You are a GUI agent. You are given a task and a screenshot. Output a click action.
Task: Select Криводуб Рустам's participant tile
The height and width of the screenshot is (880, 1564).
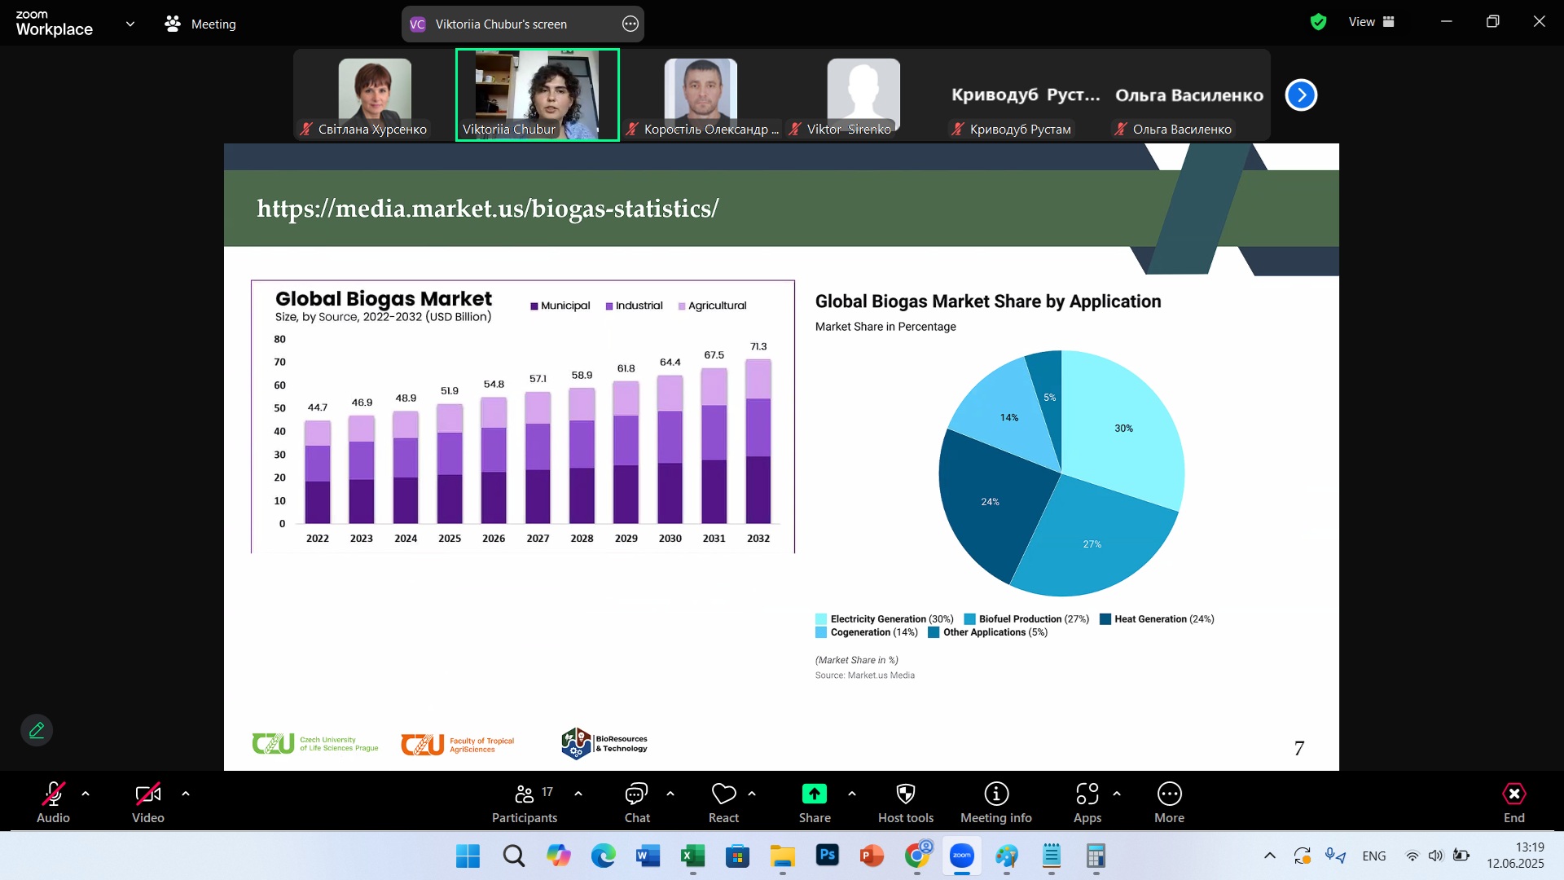point(1026,95)
